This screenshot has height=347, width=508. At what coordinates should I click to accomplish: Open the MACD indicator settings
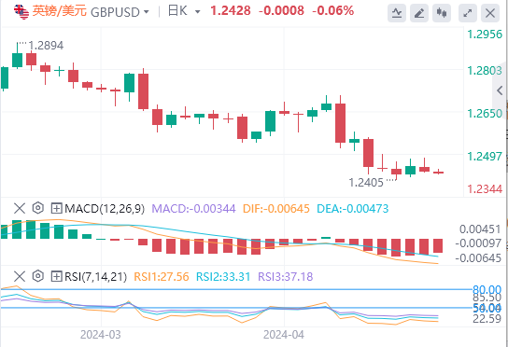(38, 208)
